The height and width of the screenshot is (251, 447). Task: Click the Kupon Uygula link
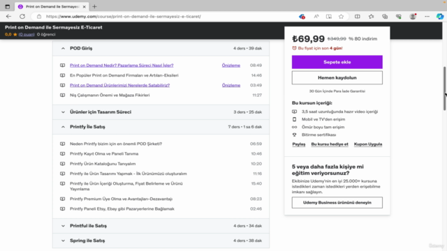368,144
